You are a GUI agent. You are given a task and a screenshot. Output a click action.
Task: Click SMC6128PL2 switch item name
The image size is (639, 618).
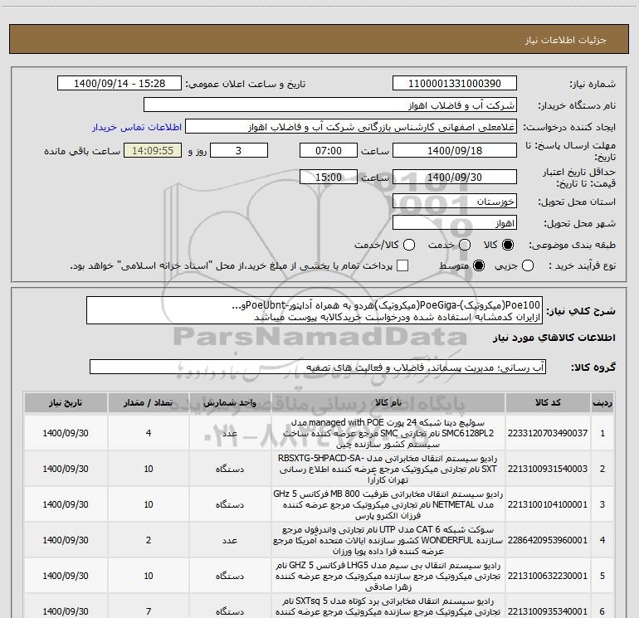click(x=388, y=433)
